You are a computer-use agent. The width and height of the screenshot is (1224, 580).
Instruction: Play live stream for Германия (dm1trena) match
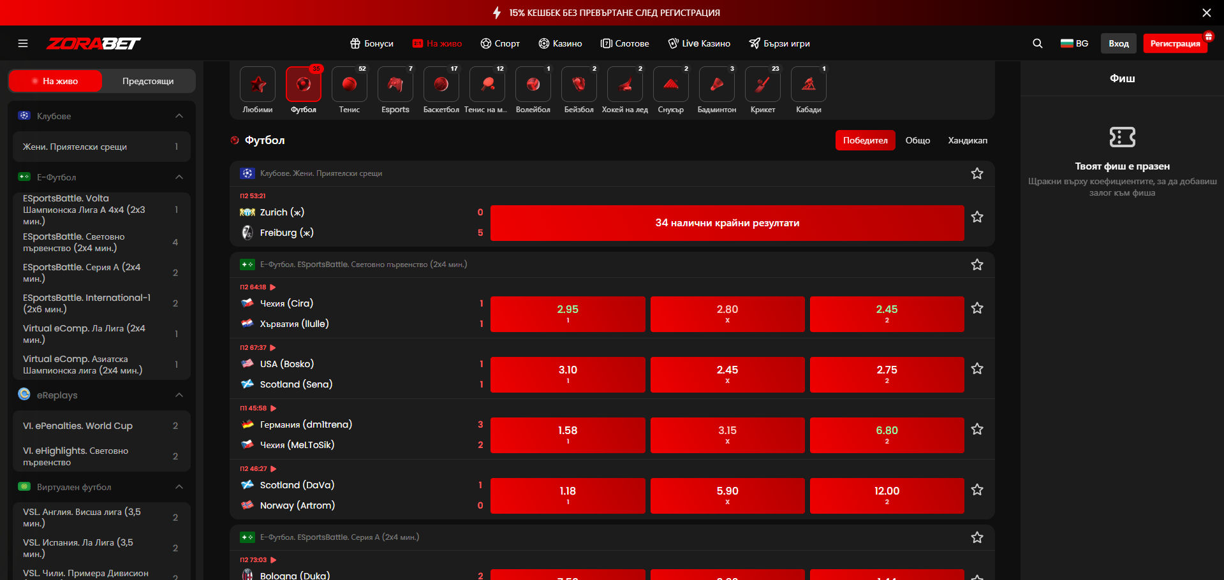click(274, 409)
